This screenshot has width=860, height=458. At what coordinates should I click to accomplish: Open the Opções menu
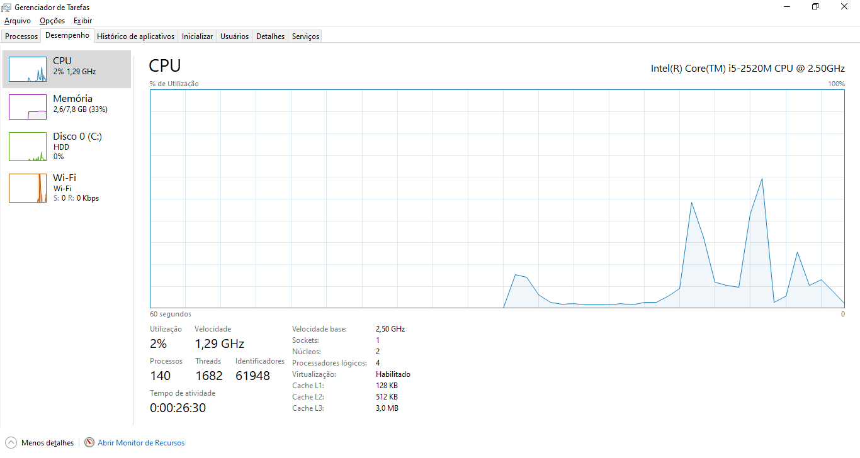click(52, 21)
